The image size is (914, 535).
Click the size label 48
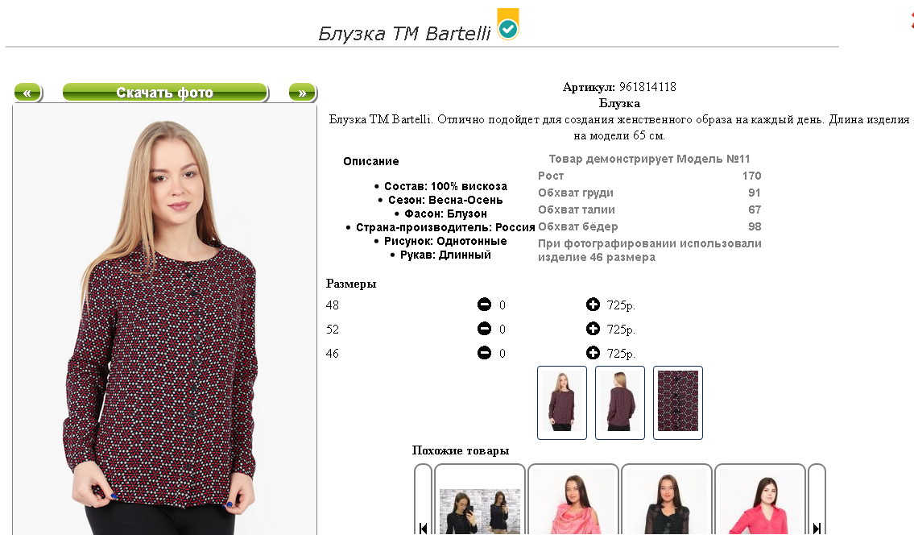click(x=333, y=305)
